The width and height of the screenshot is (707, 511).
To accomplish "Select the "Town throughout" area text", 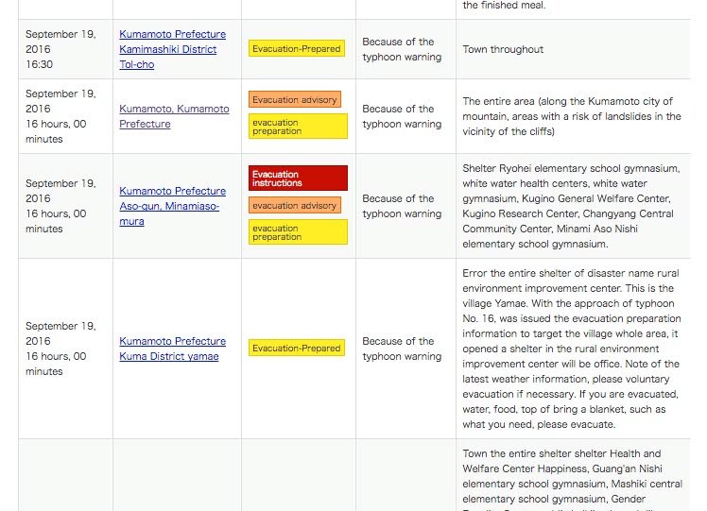I will tap(503, 49).
